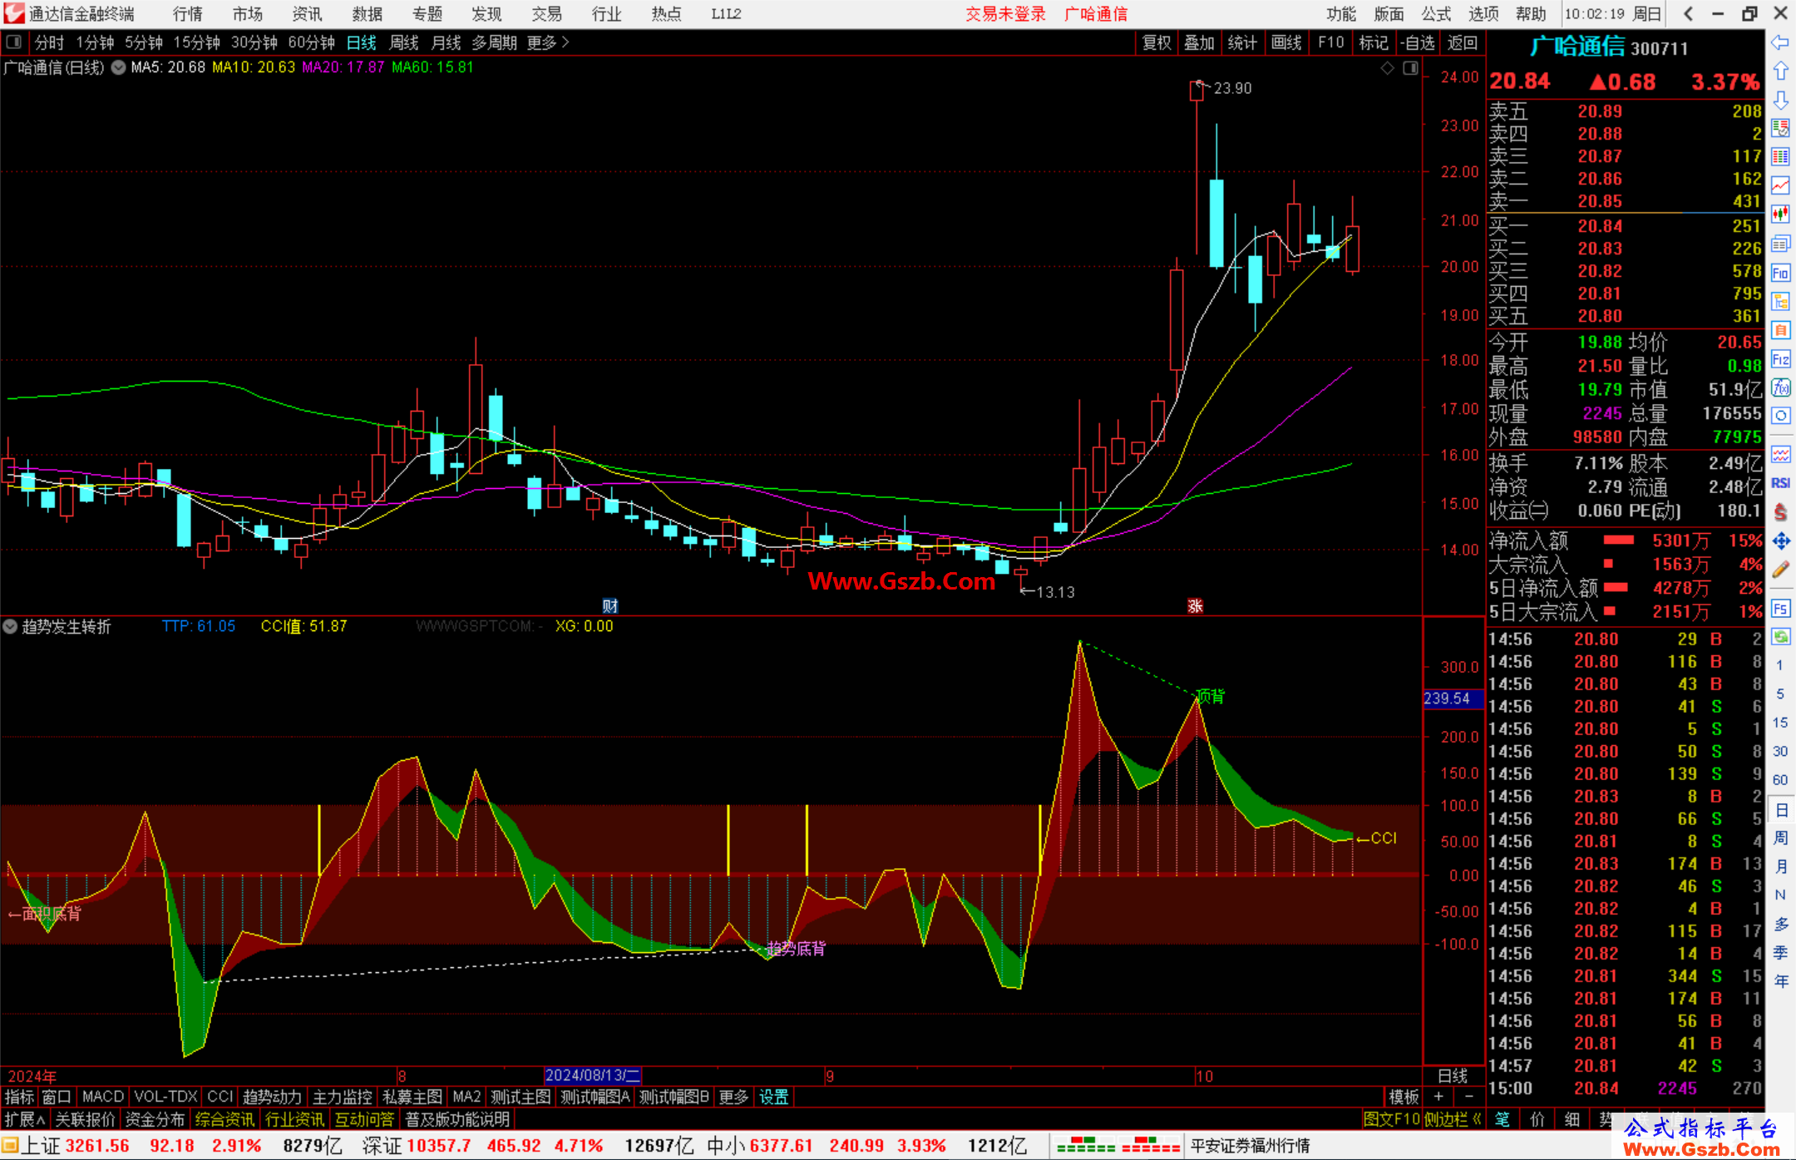Screen dimensions: 1796x1160
Task: Click the 财 marker on the chart
Action: tap(610, 606)
